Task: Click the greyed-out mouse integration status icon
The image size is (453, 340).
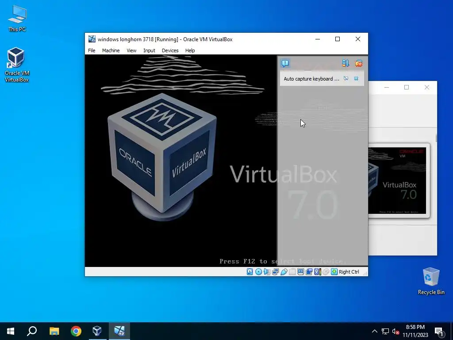Action: coord(326,272)
